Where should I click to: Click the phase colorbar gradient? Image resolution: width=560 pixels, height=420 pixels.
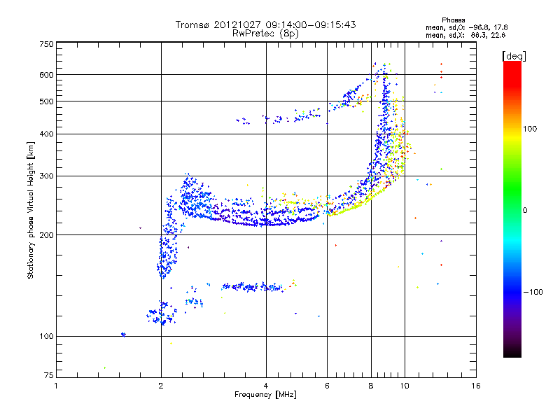point(512,209)
